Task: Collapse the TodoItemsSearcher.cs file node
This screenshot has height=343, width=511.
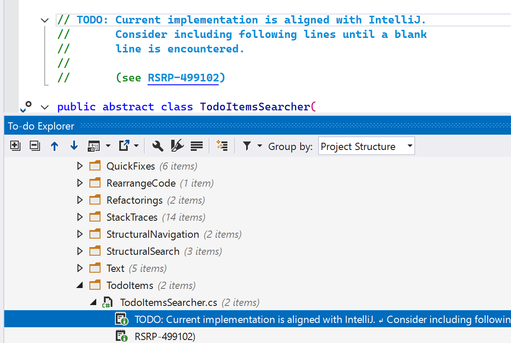Action: pyautogui.click(x=93, y=303)
